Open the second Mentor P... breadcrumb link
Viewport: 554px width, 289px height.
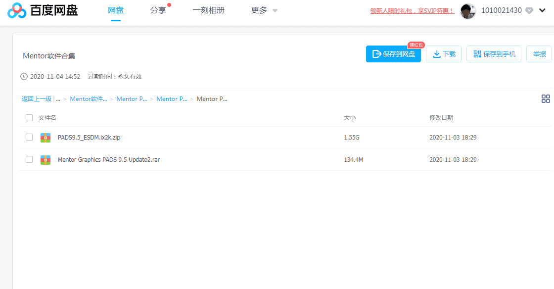(172, 99)
